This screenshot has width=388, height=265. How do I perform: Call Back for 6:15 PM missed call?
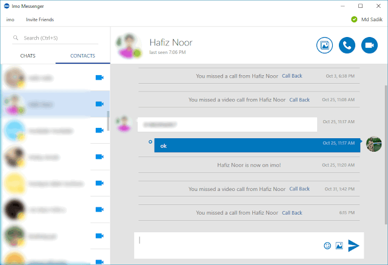pos(292,213)
